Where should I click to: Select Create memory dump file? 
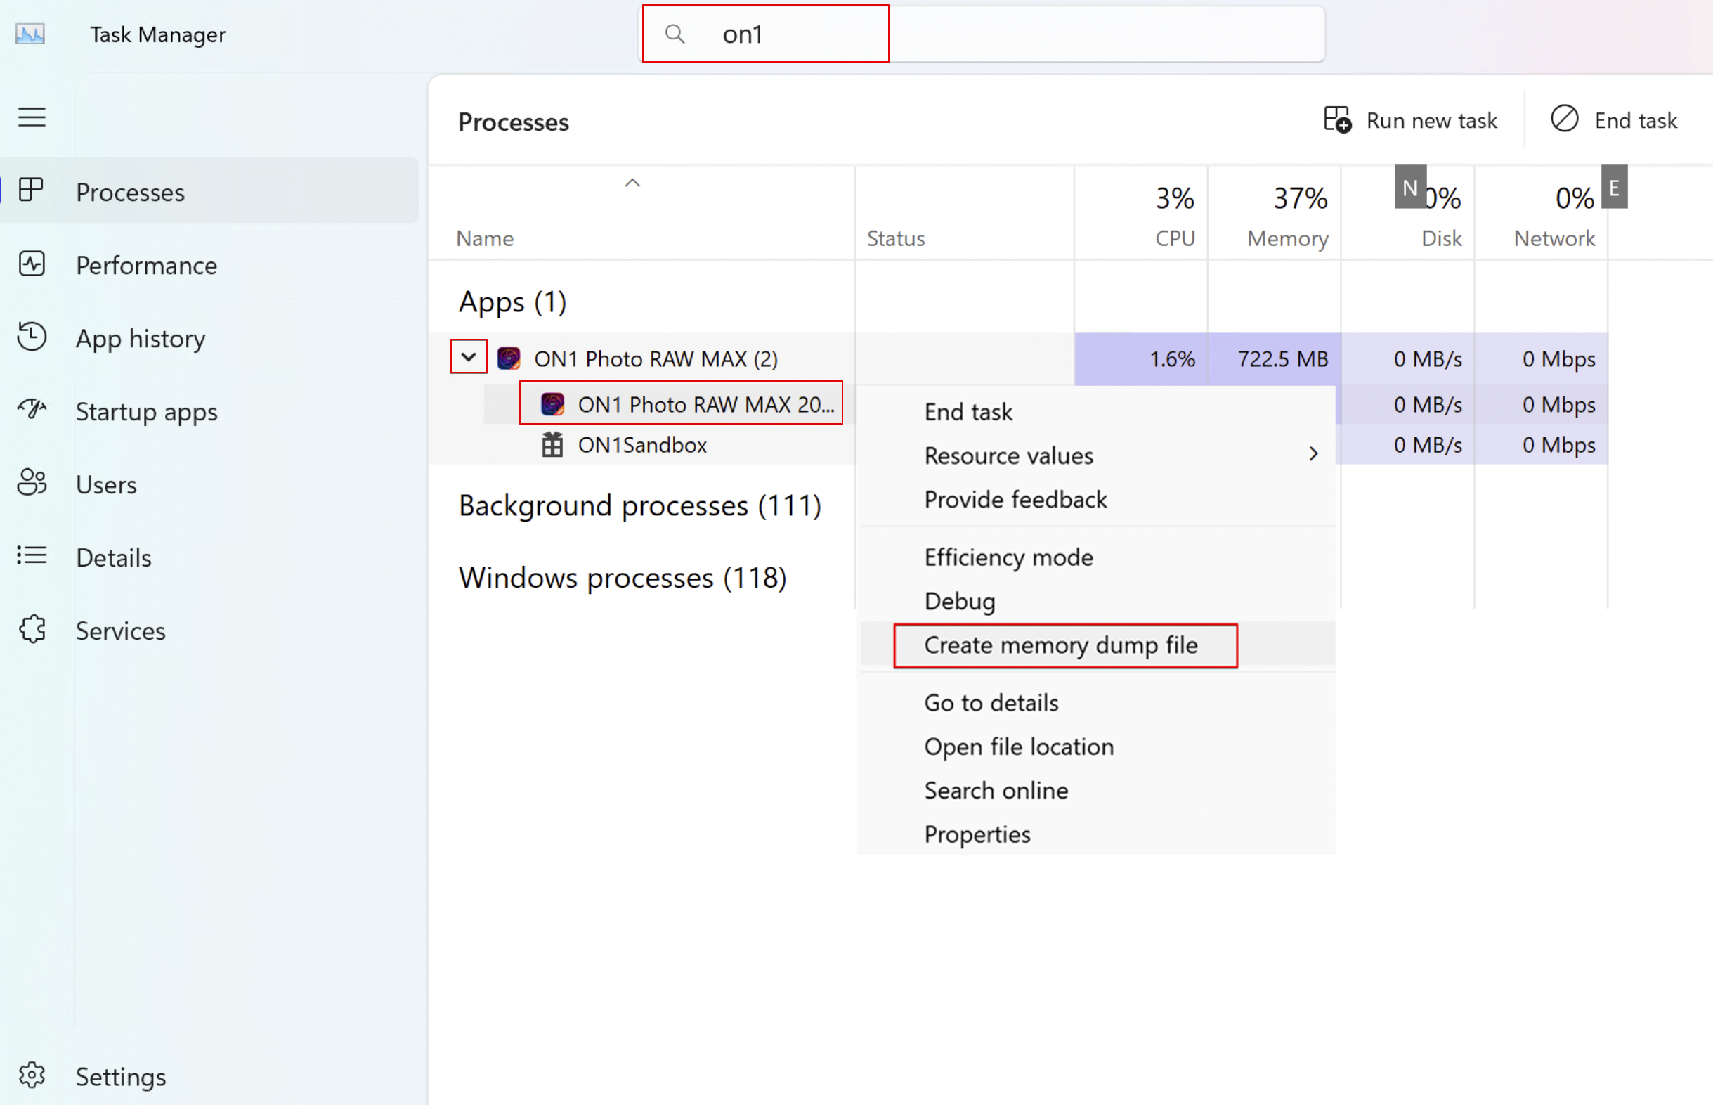[1097, 645]
